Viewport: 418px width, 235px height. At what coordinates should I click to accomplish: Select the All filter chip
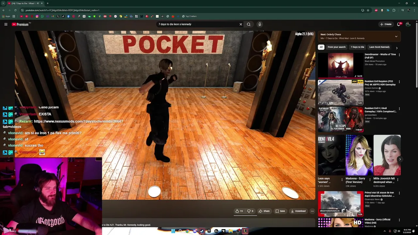321,47
